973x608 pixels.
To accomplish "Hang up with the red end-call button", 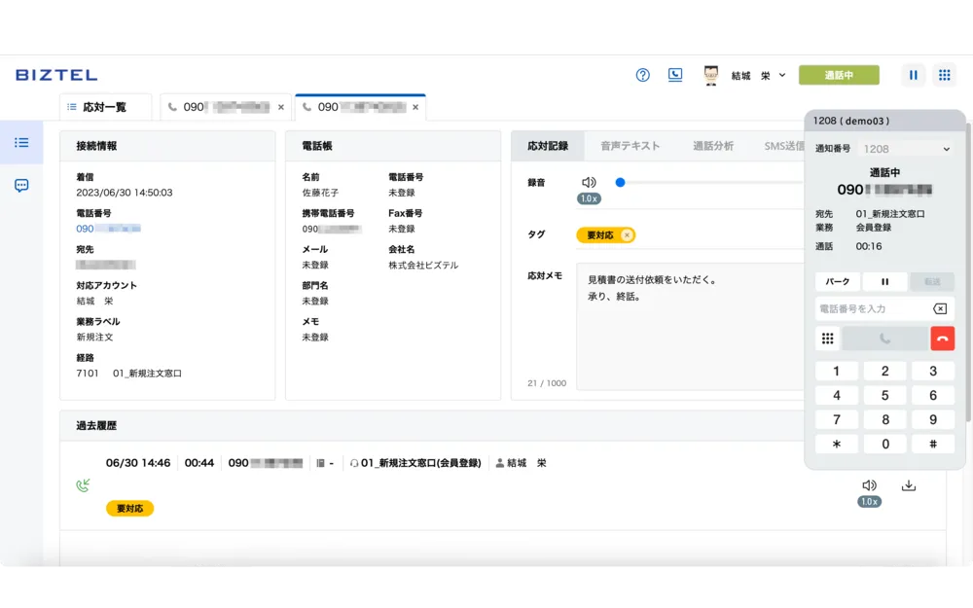I will click(942, 339).
